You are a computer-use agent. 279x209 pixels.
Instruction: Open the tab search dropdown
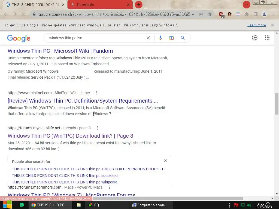point(246,5)
